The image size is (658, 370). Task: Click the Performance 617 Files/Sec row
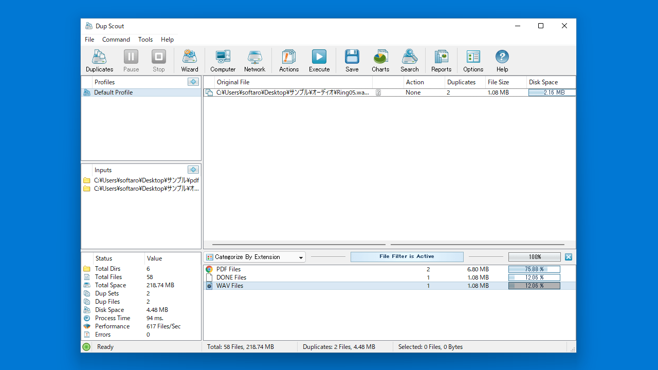pyautogui.click(x=141, y=326)
